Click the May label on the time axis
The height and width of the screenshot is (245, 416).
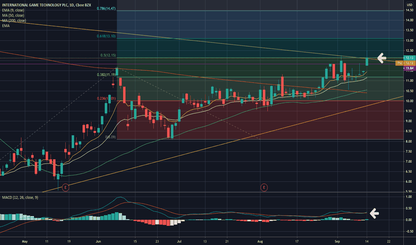coord(25,241)
